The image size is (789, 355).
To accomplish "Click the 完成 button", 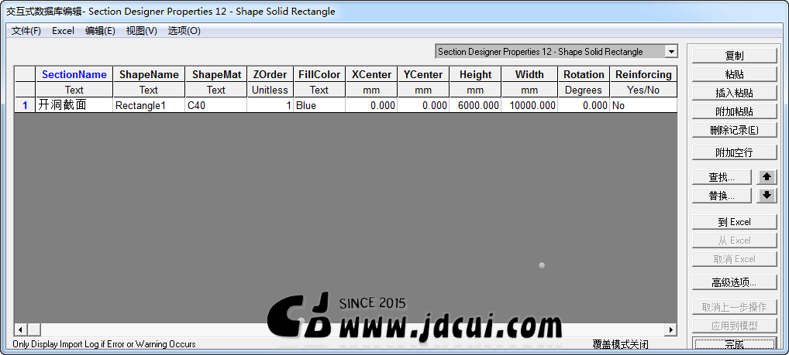I will pyautogui.click(x=734, y=344).
